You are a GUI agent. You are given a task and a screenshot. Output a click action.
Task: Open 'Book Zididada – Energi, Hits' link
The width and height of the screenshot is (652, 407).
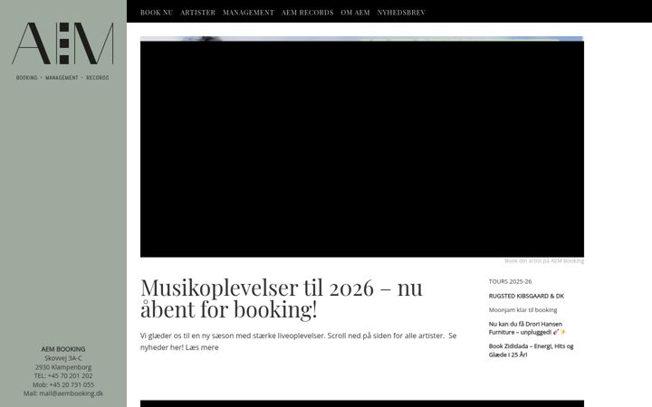click(531, 351)
